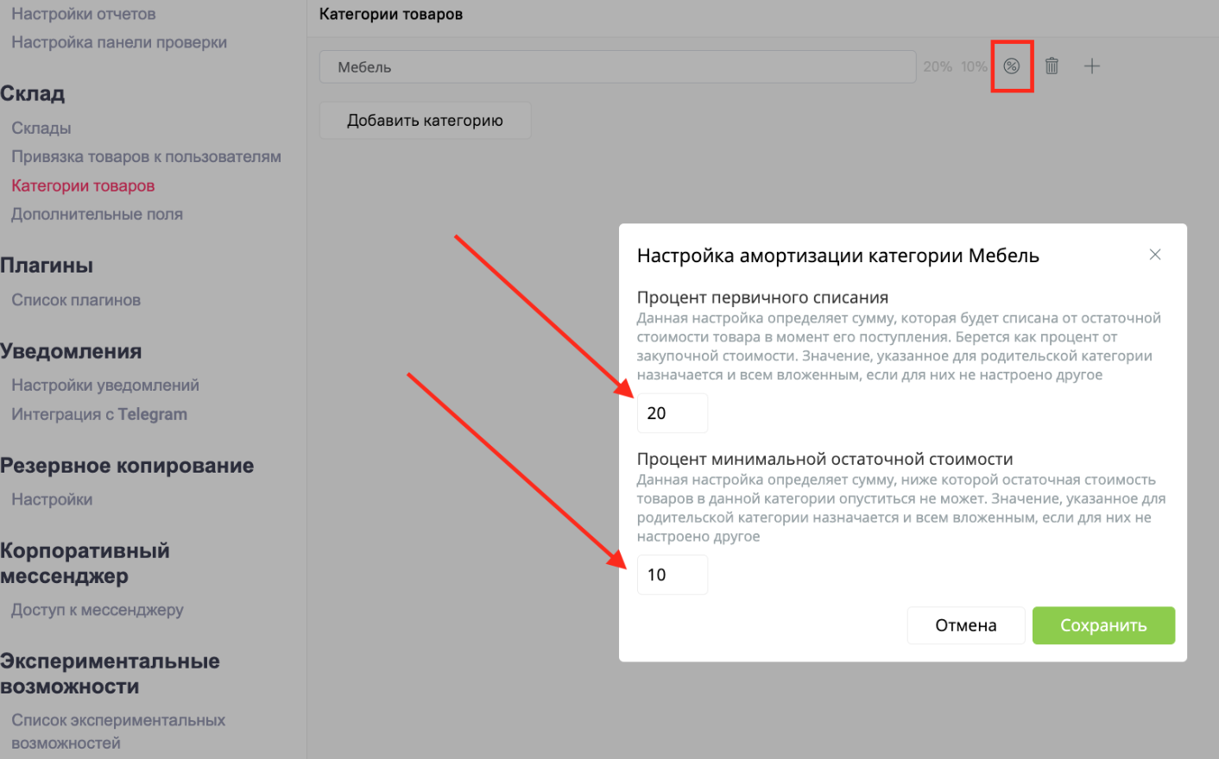Close the amortization settings dialog

[x=1155, y=254]
